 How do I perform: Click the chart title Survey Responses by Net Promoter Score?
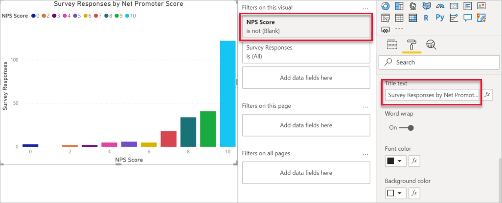click(118, 4)
